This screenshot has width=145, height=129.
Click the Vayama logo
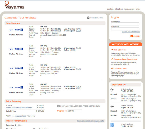14,5
